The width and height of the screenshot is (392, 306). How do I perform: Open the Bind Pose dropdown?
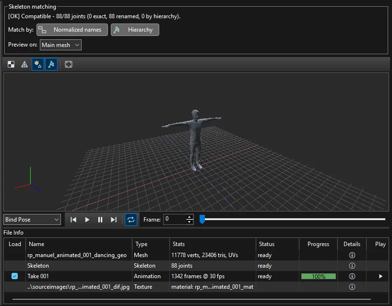[x=32, y=220]
